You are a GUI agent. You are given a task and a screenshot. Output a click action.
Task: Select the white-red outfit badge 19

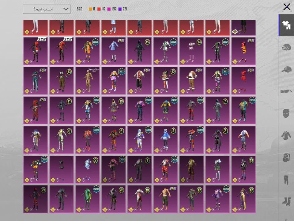point(140,199)
